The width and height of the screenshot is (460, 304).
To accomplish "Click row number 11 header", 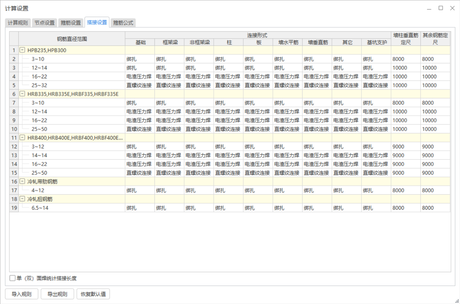I will (14, 137).
